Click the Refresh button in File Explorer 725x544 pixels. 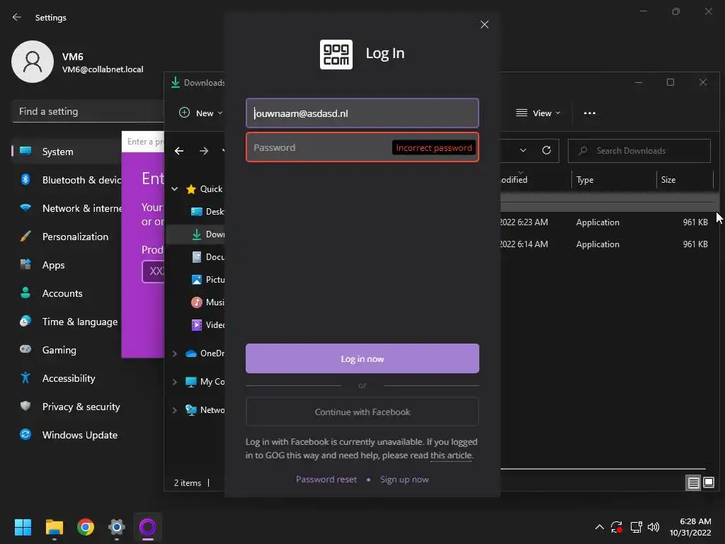(x=546, y=150)
